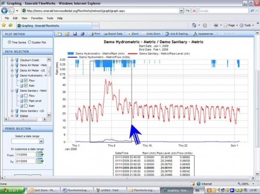Click the data tree scroll-down arrow

49,115
